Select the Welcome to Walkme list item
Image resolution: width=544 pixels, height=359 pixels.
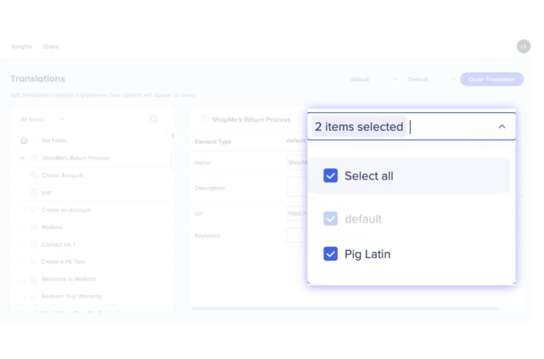coord(68,279)
